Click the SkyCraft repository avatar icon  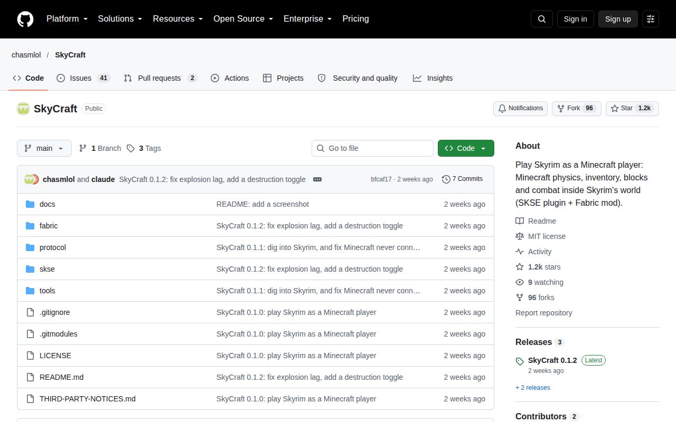[x=23, y=109]
